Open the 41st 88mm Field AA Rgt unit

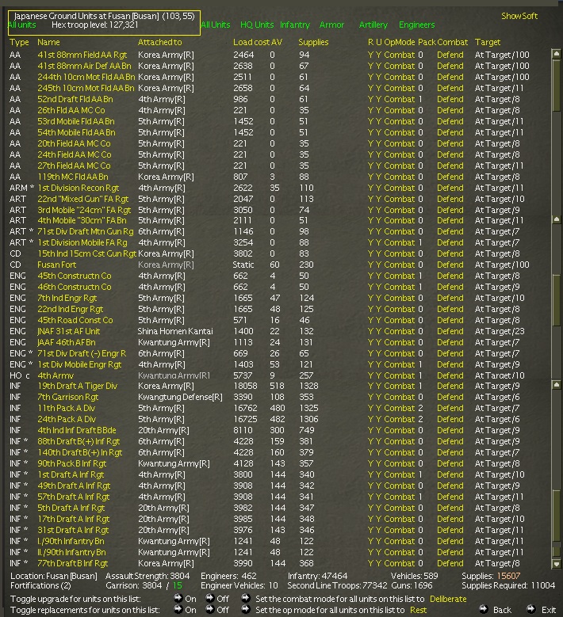[82, 55]
